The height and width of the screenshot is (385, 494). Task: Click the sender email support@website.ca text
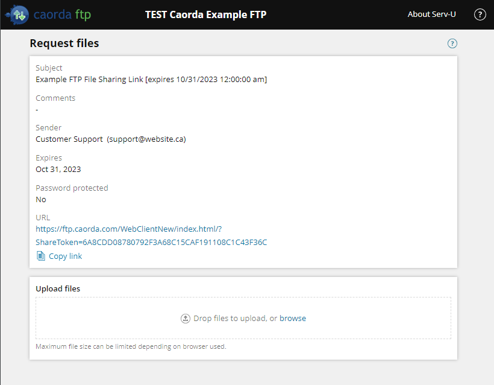(x=146, y=139)
